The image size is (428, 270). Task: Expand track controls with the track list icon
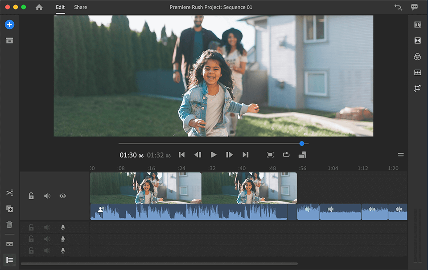pos(9,260)
